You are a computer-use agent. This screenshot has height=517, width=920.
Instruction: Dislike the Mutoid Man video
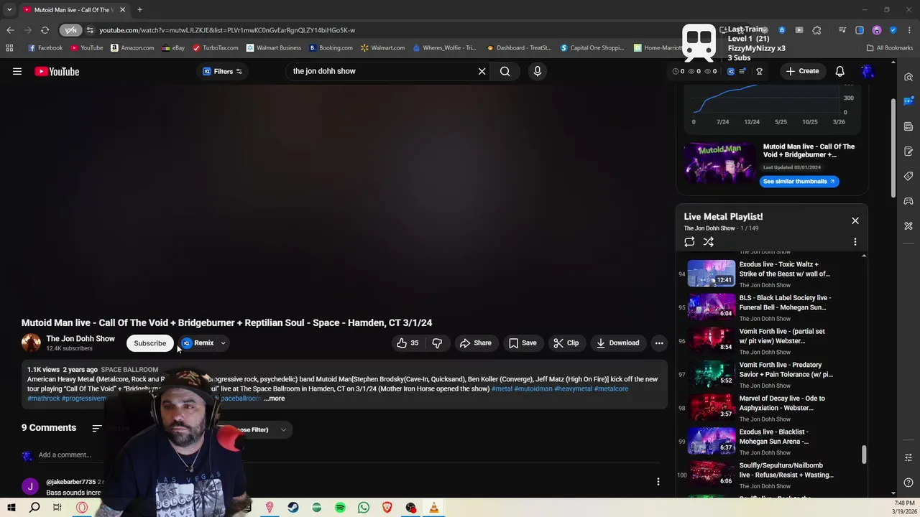(x=437, y=343)
